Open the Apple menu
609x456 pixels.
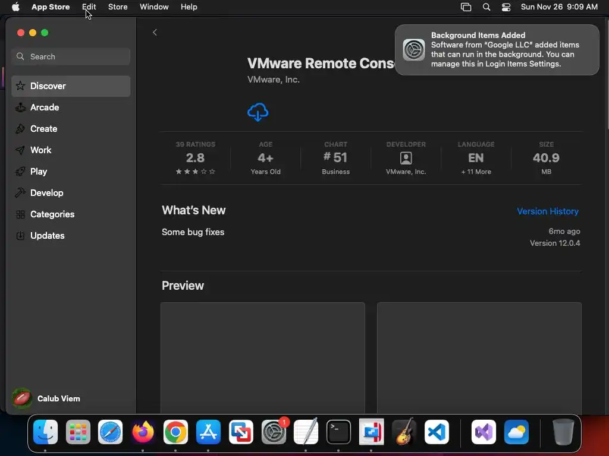click(x=15, y=7)
